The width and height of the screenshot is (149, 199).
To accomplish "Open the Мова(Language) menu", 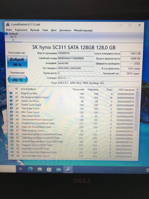I will [83, 30].
